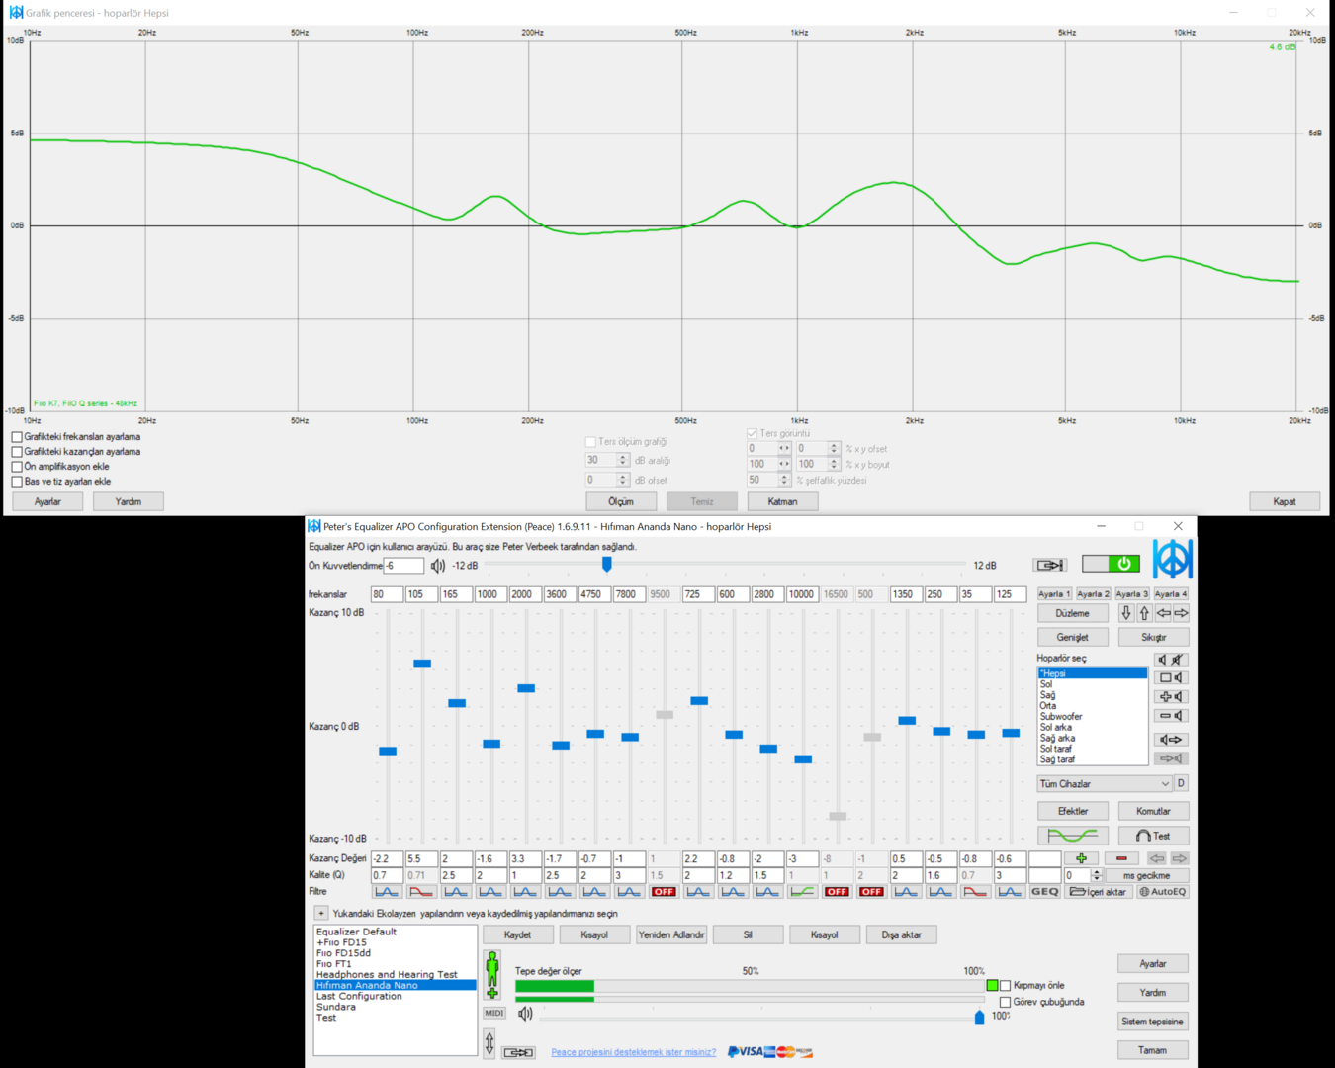Check Ön amplifikasyon ekle in graph window

[x=17, y=467]
